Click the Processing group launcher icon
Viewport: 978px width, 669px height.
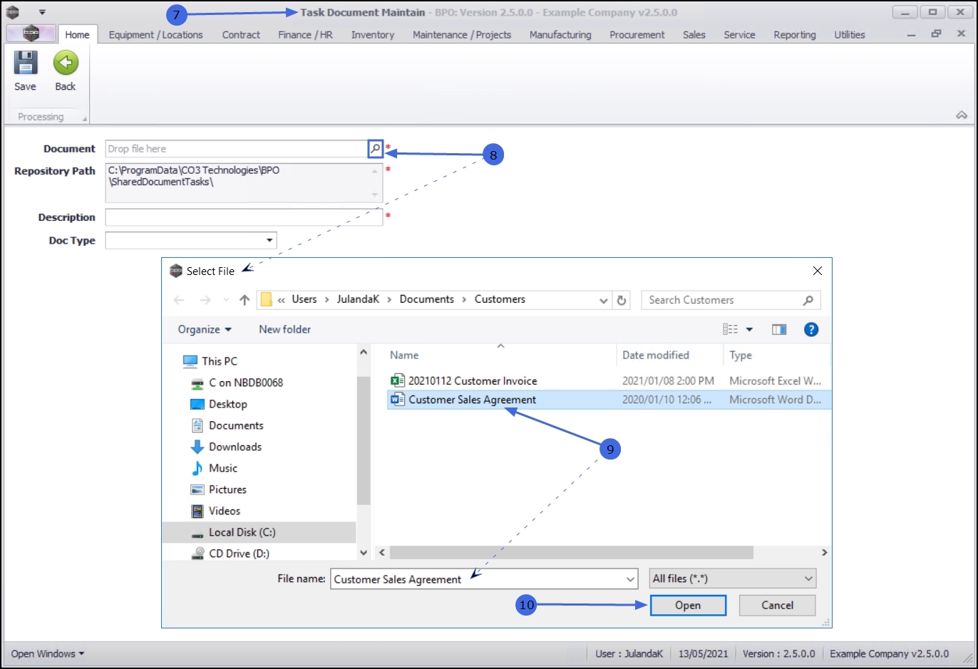click(x=85, y=119)
